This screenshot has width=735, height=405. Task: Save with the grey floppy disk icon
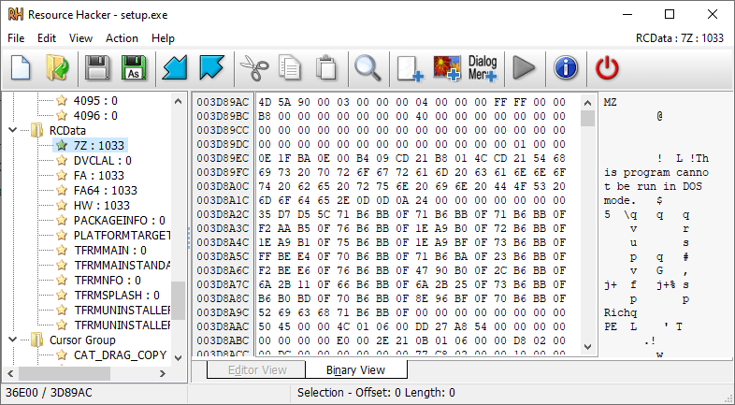[x=97, y=68]
